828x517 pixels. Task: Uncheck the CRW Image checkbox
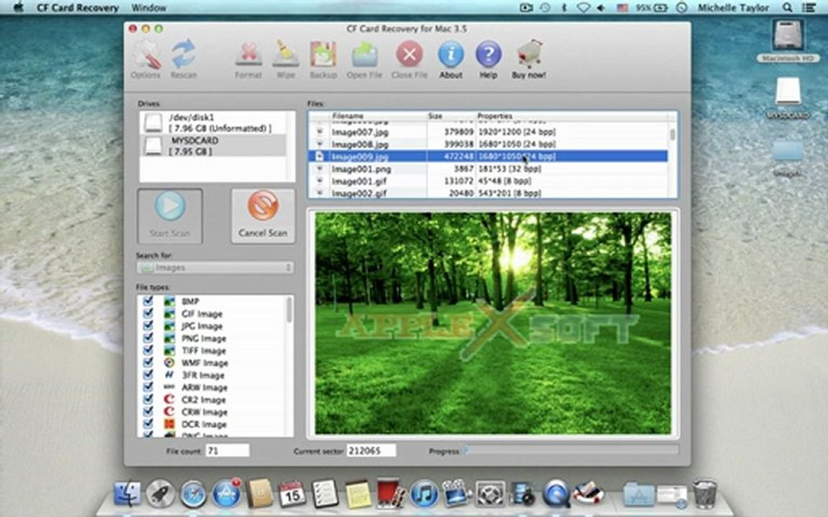pyautogui.click(x=148, y=411)
